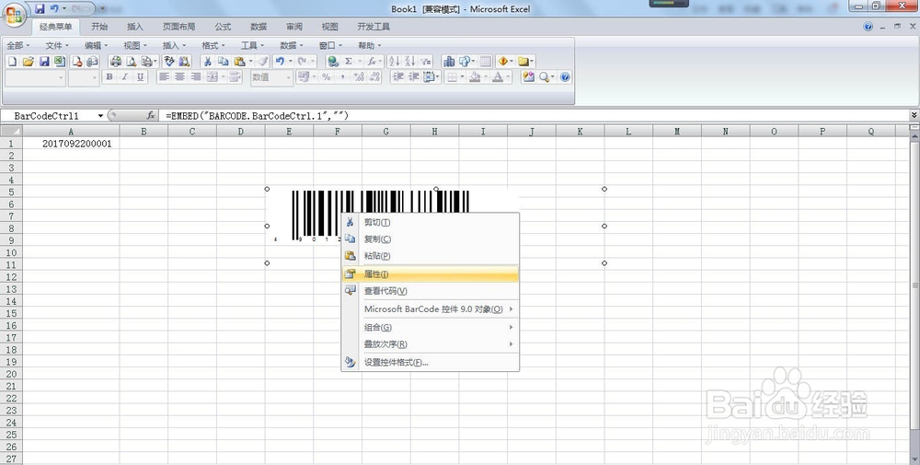Click the Percent style icon
Viewport: 920px width, 465px height.
click(x=327, y=77)
